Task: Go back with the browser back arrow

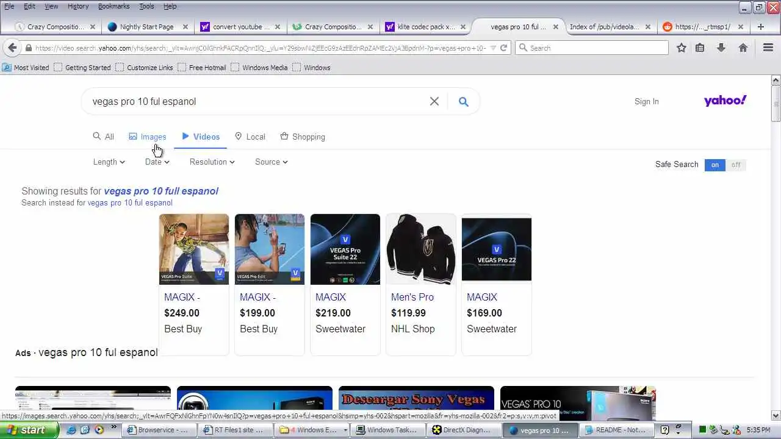Action: (12, 48)
